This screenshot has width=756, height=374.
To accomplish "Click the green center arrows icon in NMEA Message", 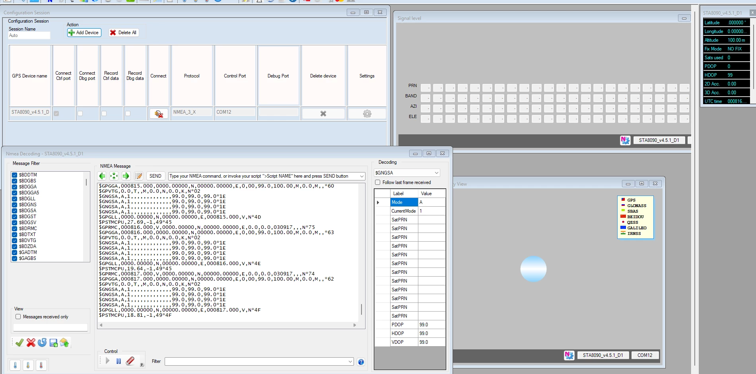I will click(114, 176).
